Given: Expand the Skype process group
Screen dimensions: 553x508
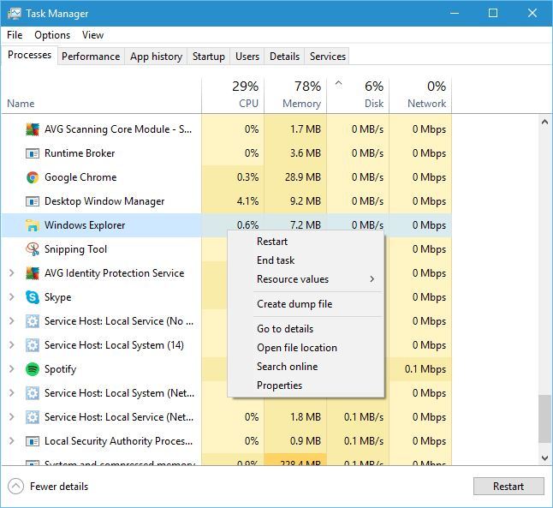Looking at the screenshot, I should [x=11, y=297].
